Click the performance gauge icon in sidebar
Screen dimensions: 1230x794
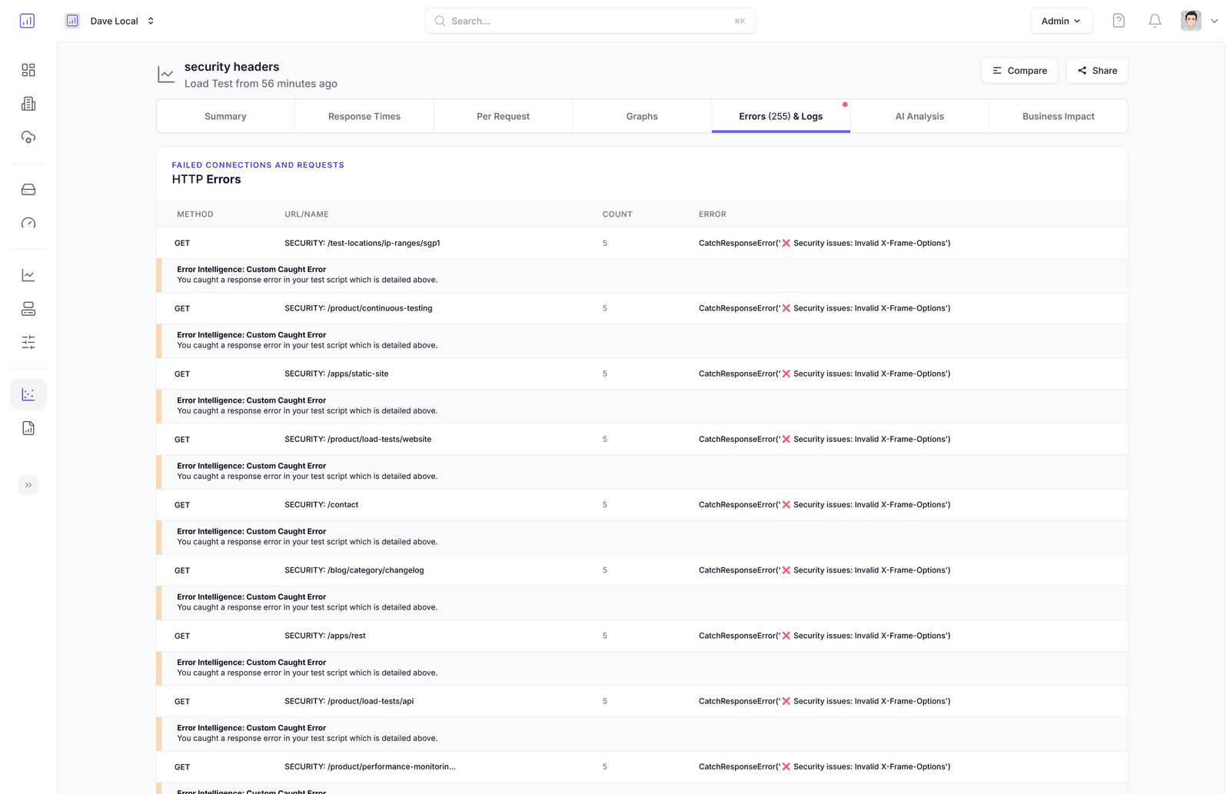point(28,223)
